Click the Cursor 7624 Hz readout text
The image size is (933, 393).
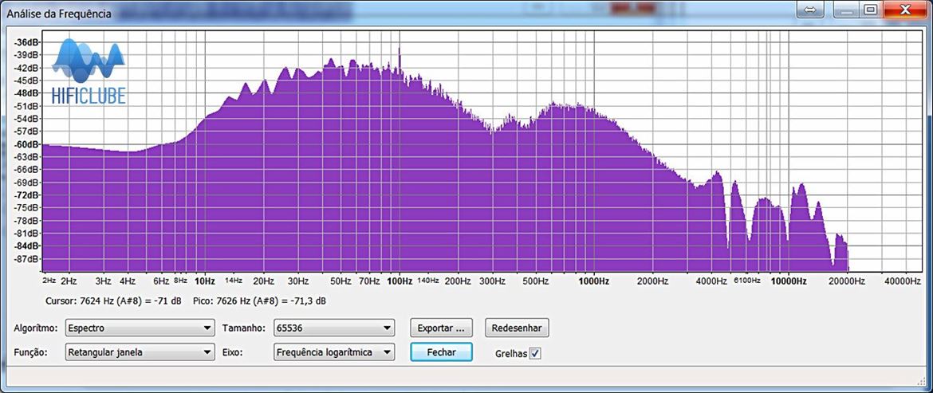pos(114,301)
